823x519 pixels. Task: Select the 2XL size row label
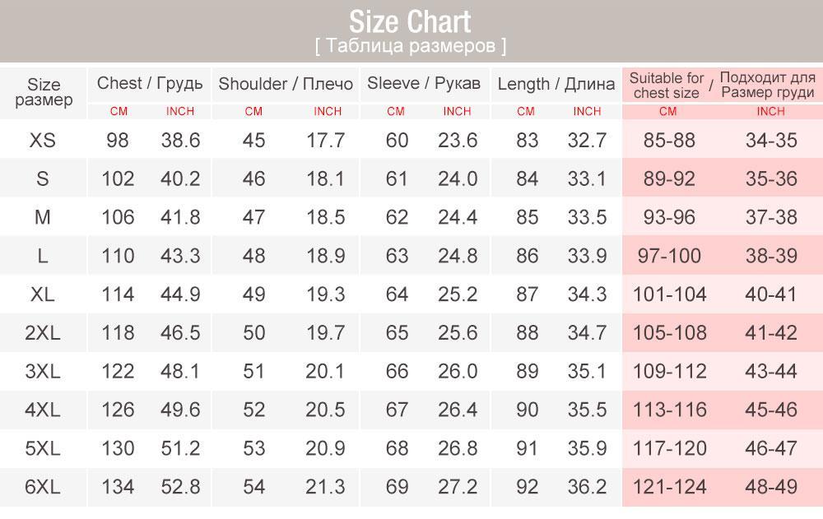43,333
